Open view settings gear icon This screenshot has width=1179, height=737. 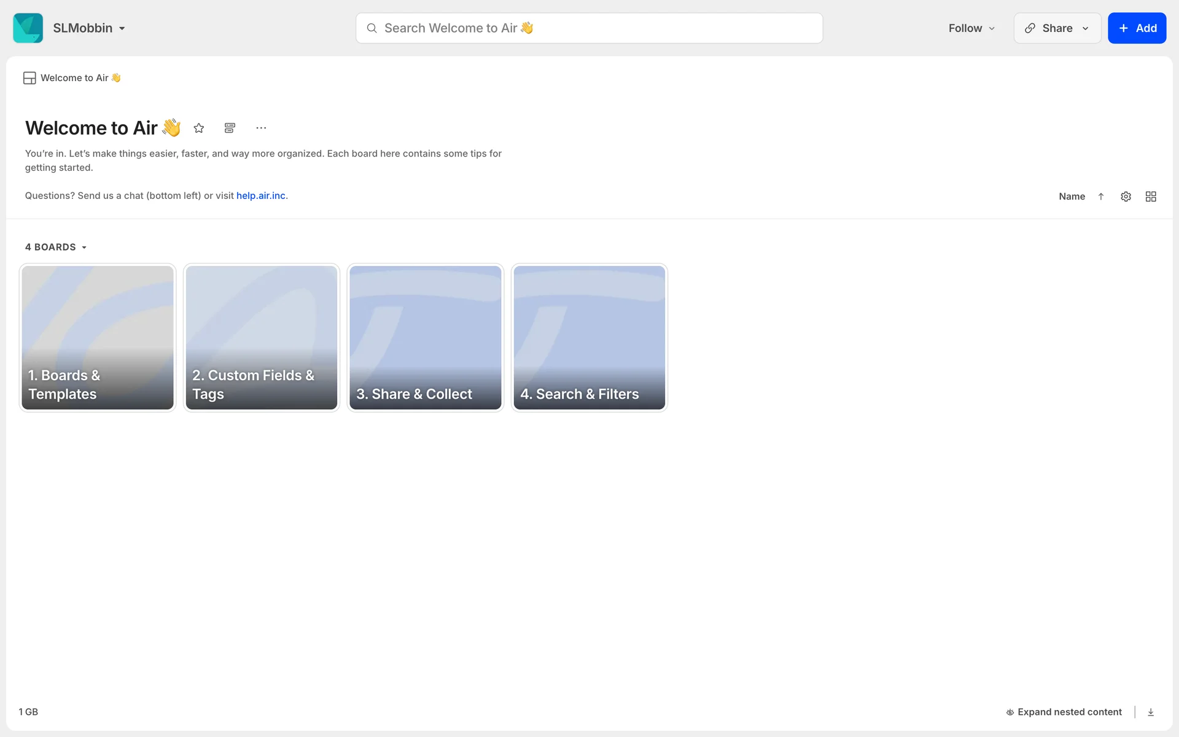(1126, 197)
